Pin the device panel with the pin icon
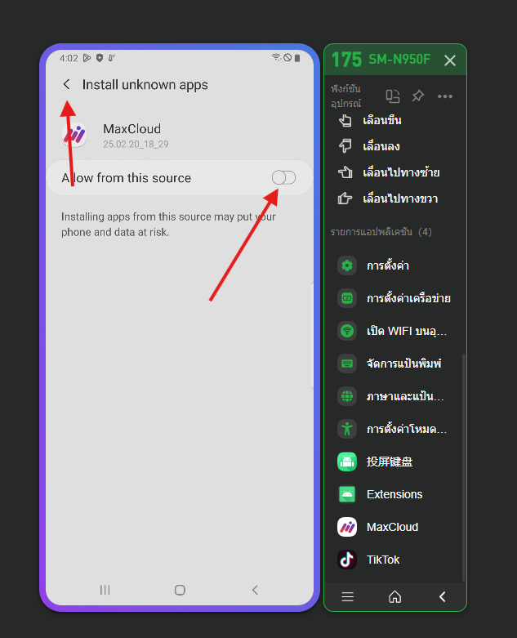 pyautogui.click(x=417, y=96)
